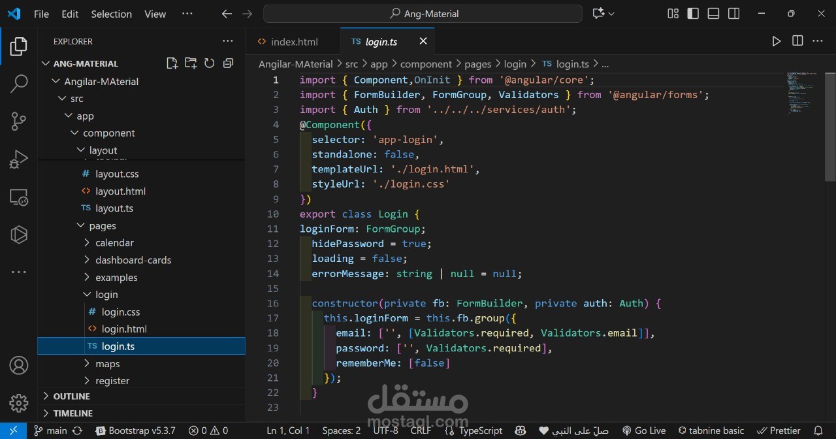Show additional views ellipsis in activity bar
This screenshot has width=836, height=439.
point(18,272)
